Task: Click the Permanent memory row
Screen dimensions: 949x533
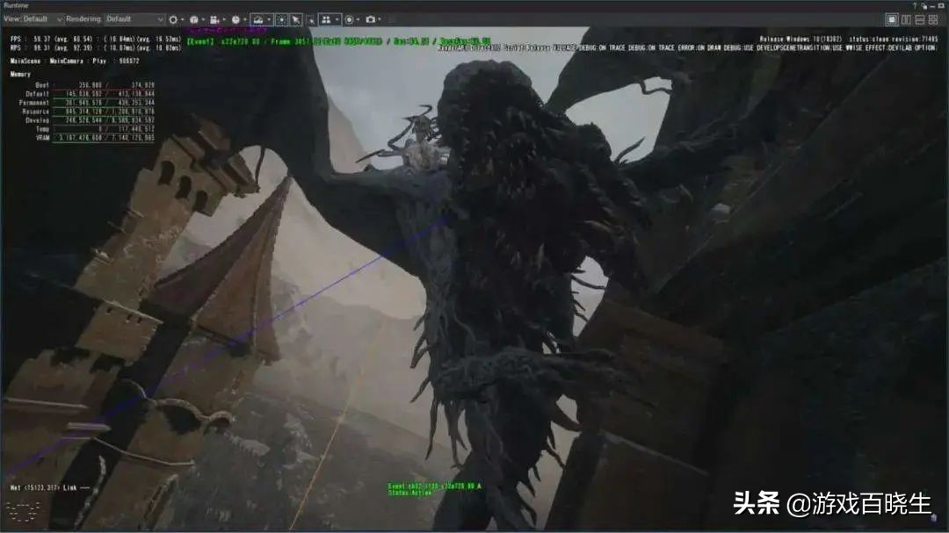Action: (86, 103)
